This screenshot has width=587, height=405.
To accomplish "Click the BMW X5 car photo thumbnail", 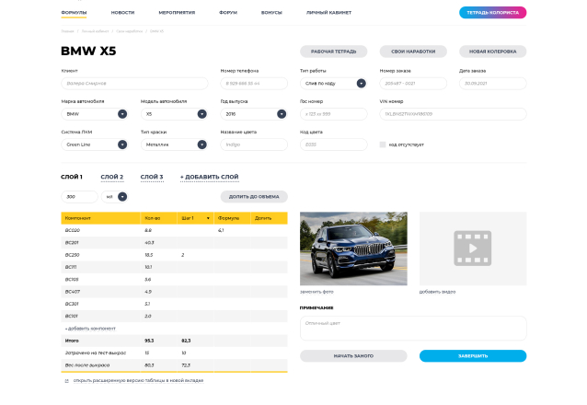I will 353,248.
